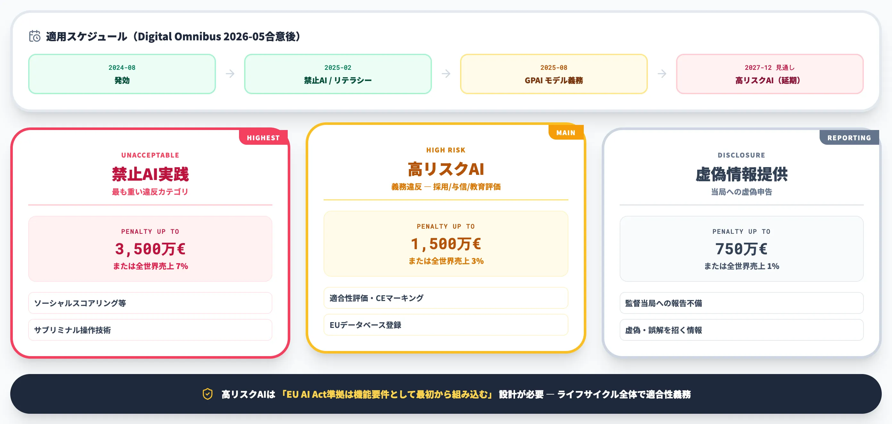Click the MAIN badge on the yellow card
Viewport: 892px width, 424px height.
[x=566, y=133]
